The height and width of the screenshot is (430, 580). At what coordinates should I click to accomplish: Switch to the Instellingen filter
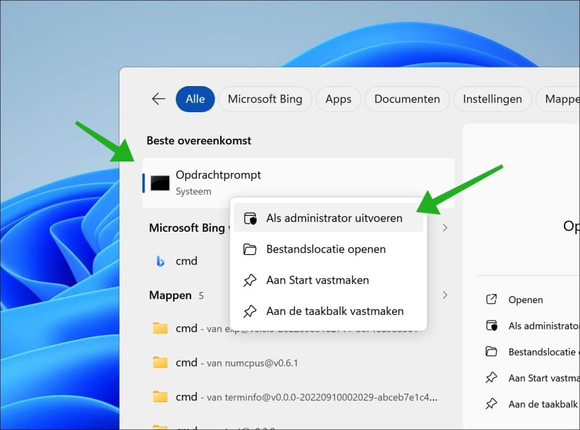[x=492, y=99]
